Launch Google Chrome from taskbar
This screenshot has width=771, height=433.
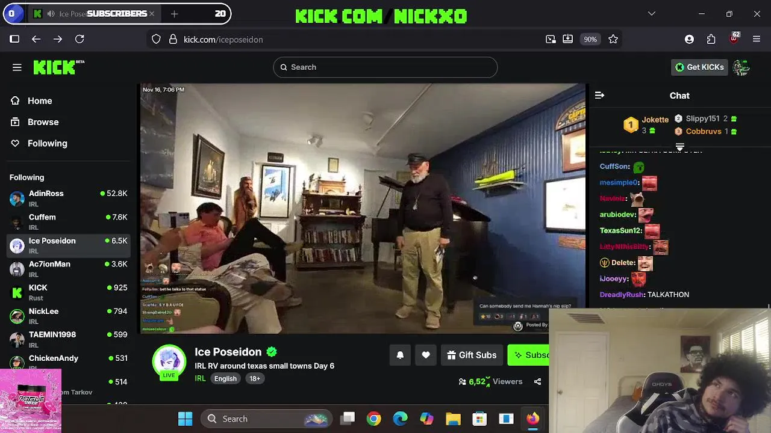374,419
